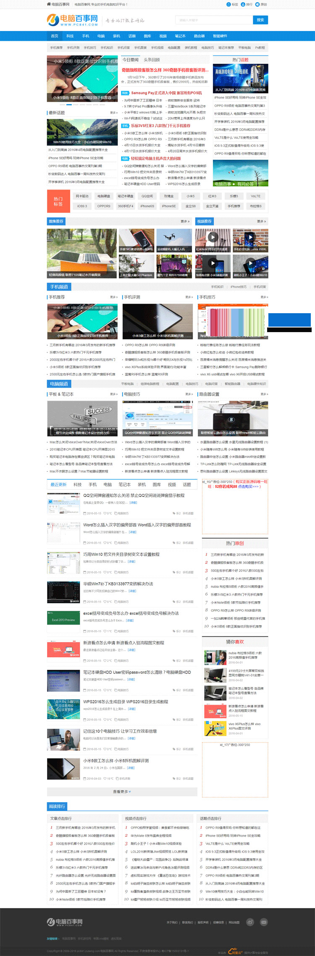Click the 原创 icon in top bar
This screenshot has width=315, height=956.
tap(257, 4)
